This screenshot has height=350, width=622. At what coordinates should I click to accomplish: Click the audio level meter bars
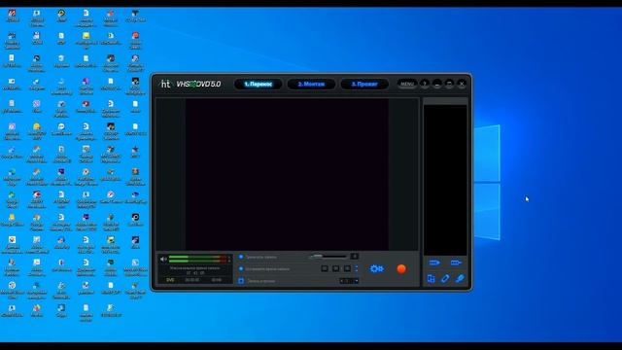(x=198, y=259)
